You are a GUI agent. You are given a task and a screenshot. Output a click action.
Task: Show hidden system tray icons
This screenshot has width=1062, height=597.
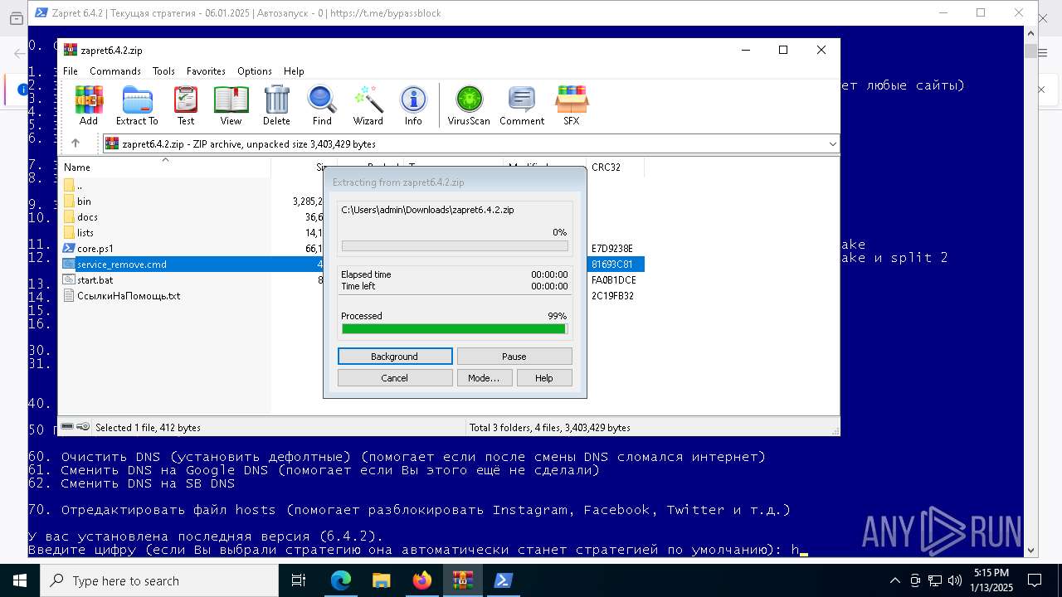tap(894, 580)
